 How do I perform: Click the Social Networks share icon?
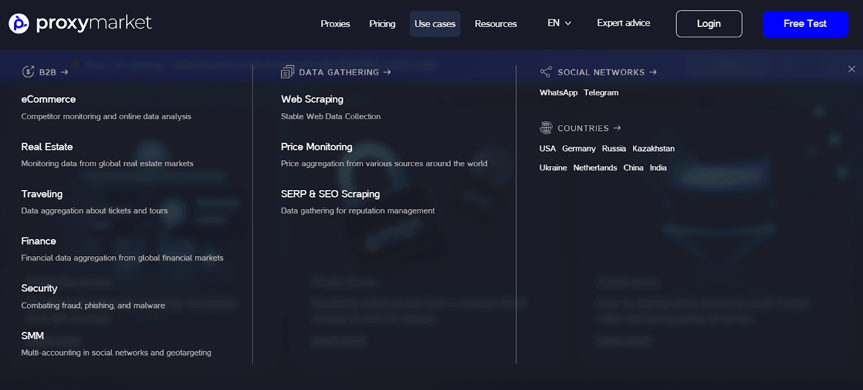(546, 72)
